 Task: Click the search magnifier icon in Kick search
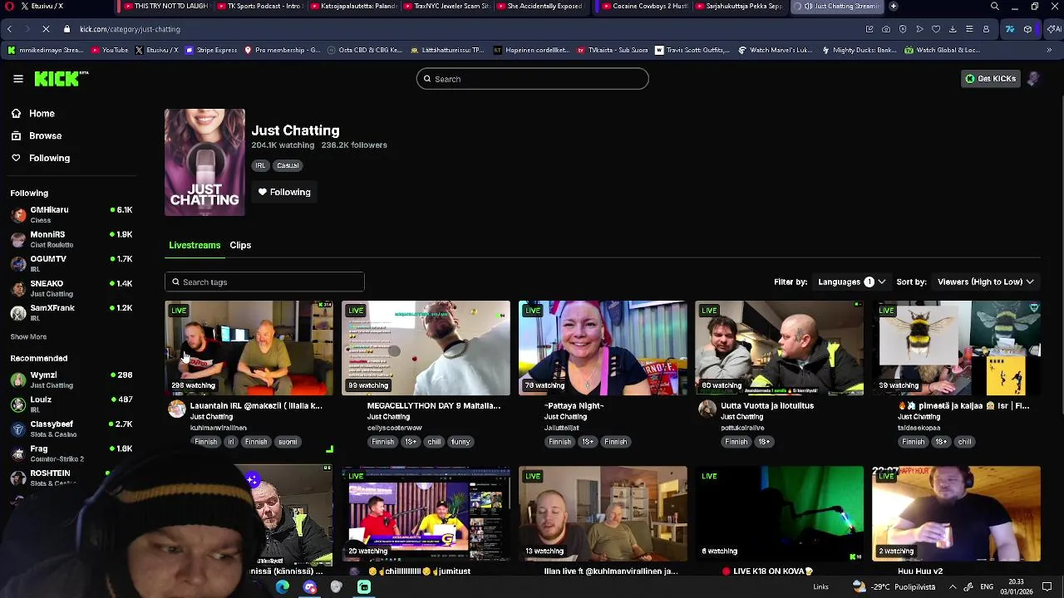click(427, 79)
